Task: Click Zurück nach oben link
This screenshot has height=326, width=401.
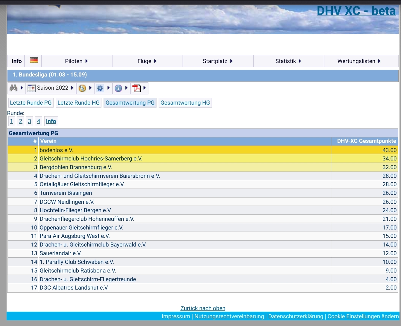Action: pyautogui.click(x=203, y=308)
